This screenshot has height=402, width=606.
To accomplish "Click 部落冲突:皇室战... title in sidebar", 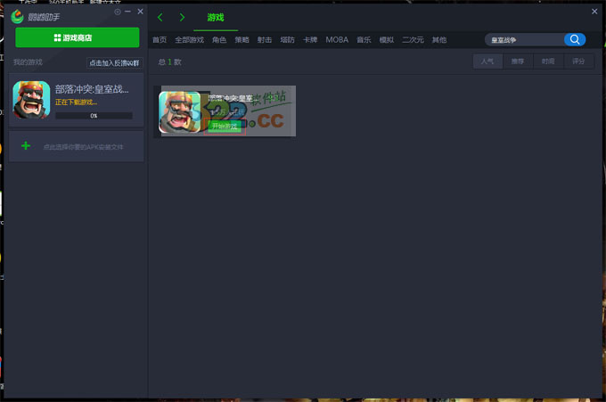I will [92, 89].
